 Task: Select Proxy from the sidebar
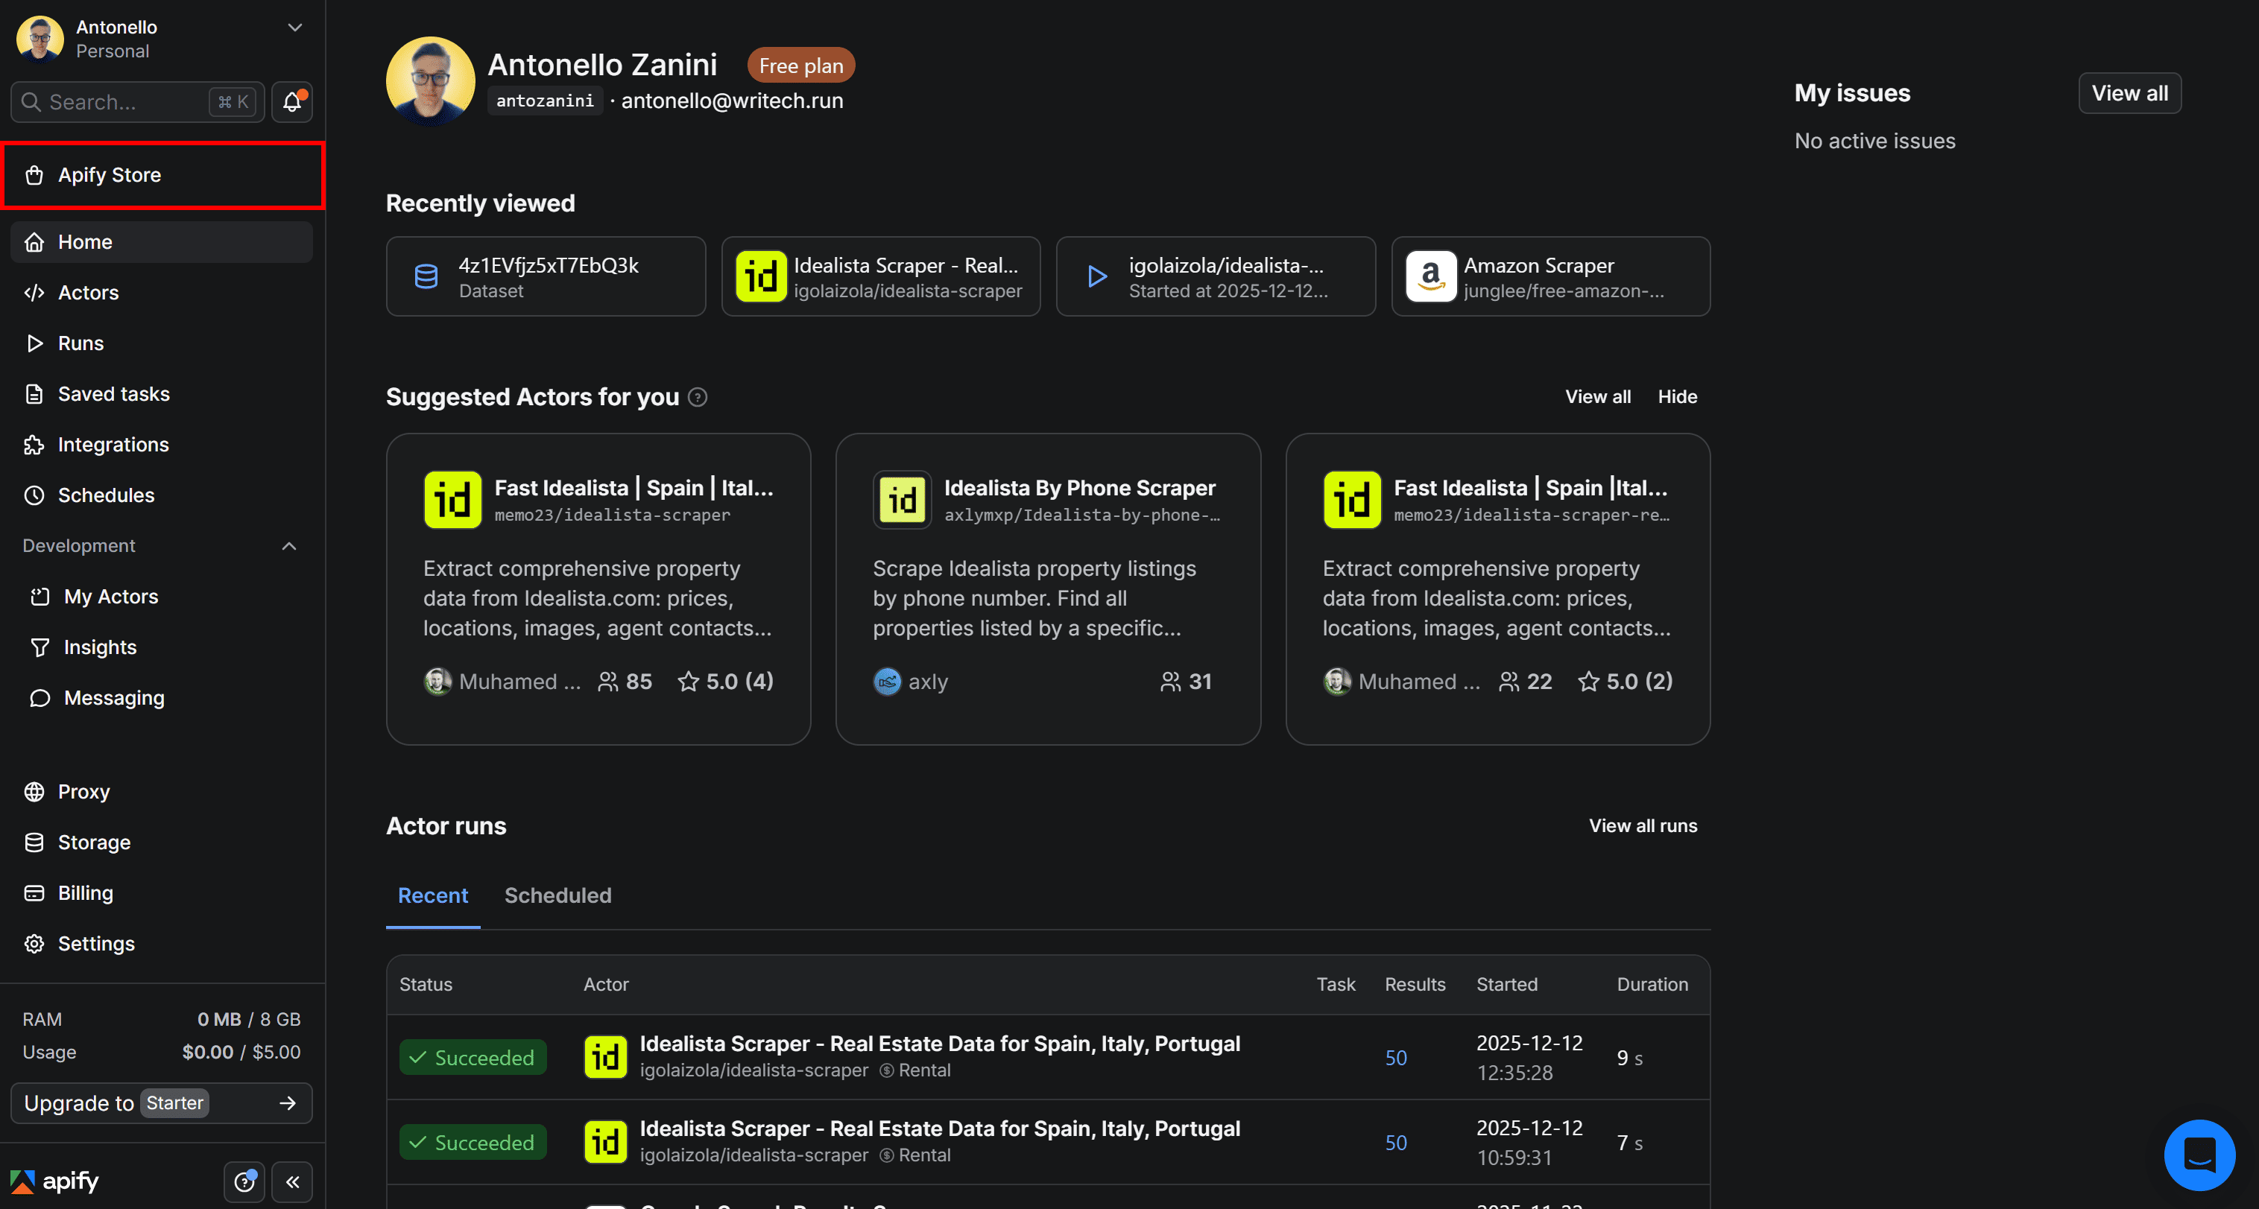click(84, 791)
